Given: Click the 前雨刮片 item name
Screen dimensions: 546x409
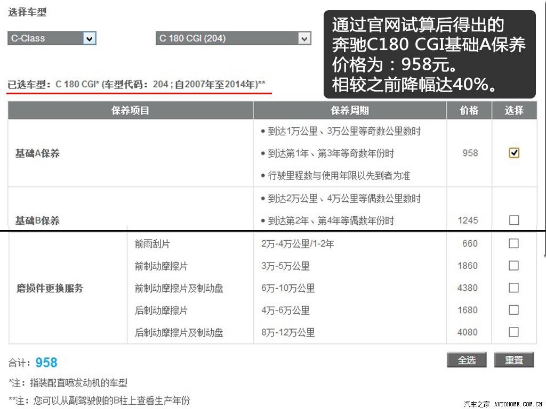Looking at the screenshot, I should [x=152, y=244].
